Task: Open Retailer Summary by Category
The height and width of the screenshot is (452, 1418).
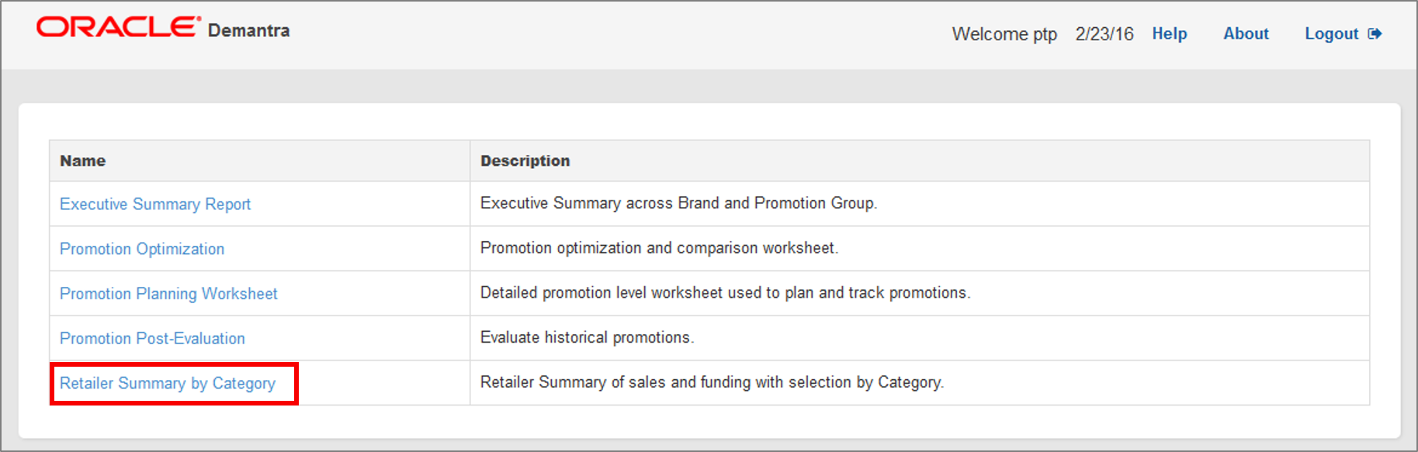Action: (167, 383)
